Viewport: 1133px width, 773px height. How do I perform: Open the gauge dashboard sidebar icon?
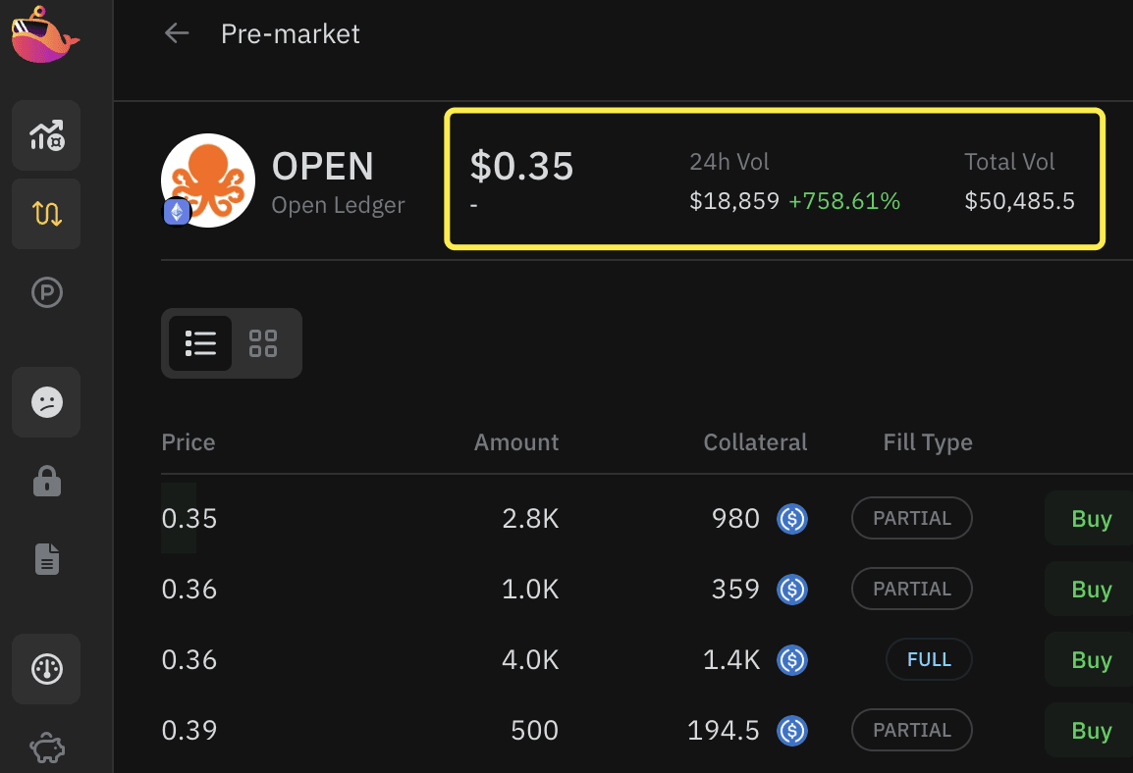click(46, 669)
